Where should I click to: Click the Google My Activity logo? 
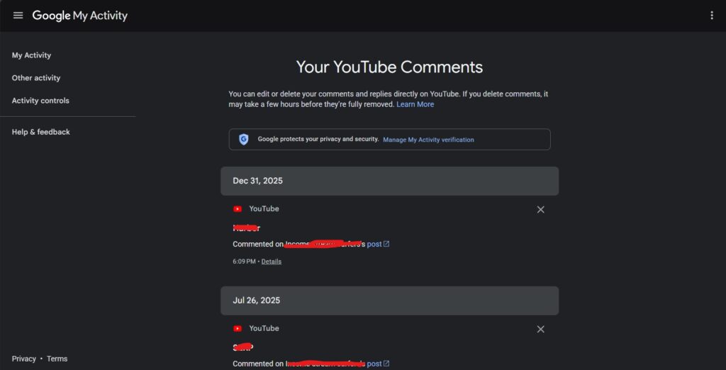pyautogui.click(x=79, y=16)
